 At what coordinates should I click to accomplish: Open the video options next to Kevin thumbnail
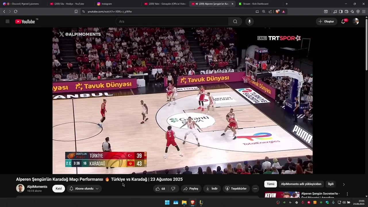point(347,194)
